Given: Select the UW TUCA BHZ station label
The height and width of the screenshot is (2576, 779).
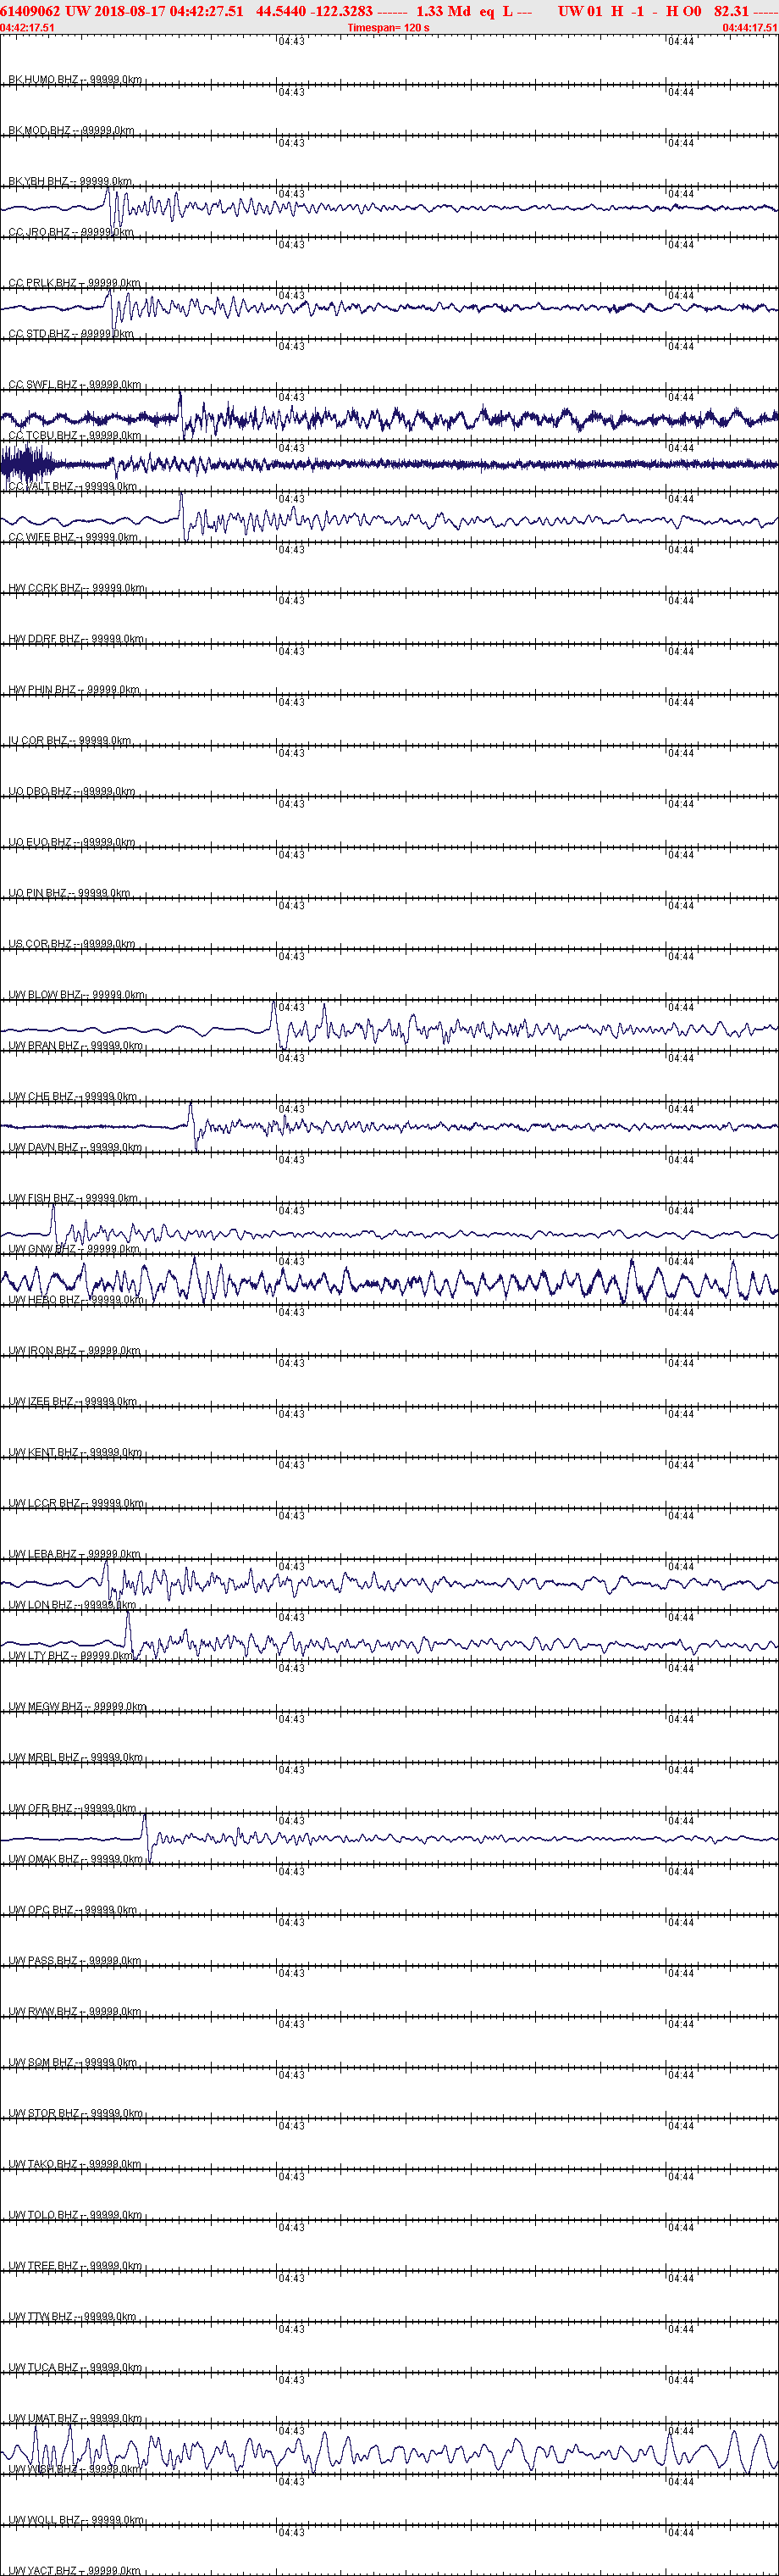Looking at the screenshot, I should click(x=76, y=2367).
